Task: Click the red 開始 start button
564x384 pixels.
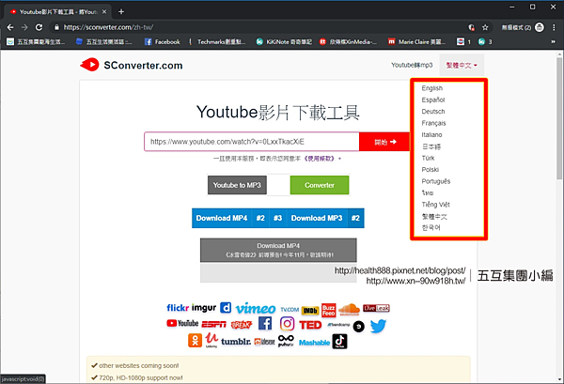Action: [x=384, y=142]
